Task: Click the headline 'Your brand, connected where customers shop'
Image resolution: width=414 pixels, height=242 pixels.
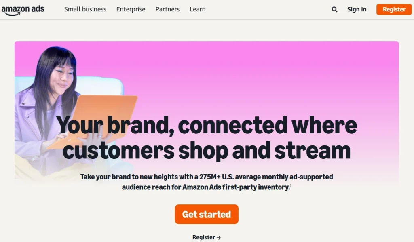Action: pyautogui.click(x=207, y=137)
